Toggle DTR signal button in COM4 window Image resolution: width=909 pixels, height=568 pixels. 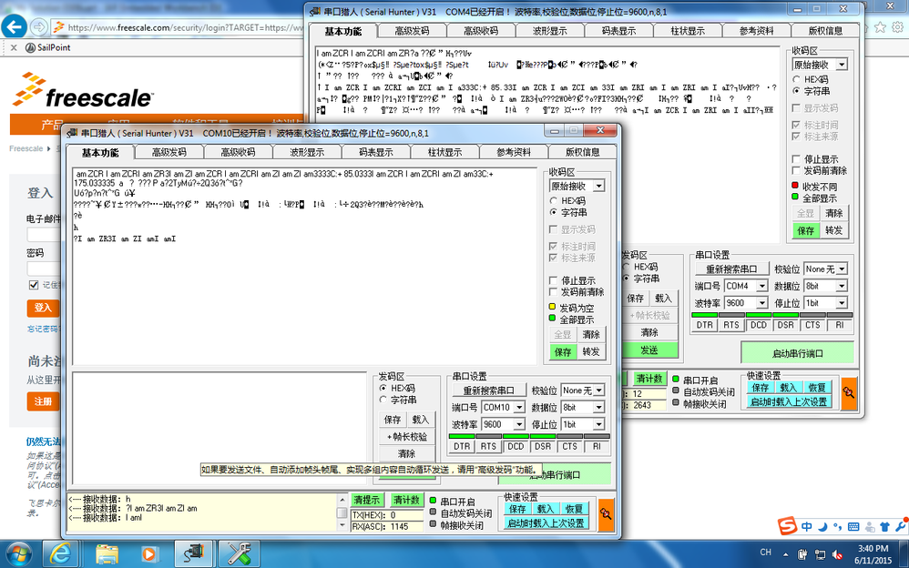704,325
